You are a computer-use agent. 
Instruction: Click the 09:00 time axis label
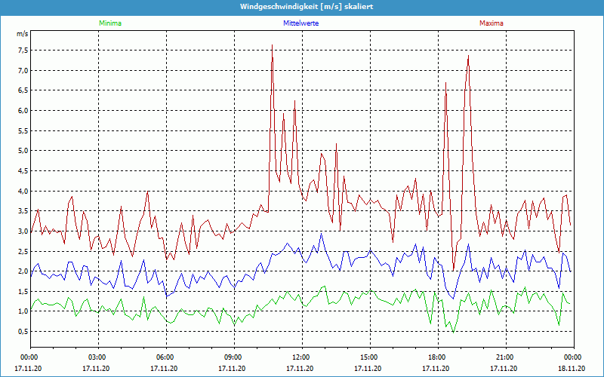click(232, 357)
